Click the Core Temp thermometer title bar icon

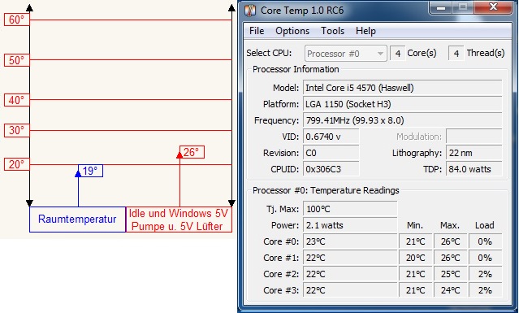[x=250, y=11]
